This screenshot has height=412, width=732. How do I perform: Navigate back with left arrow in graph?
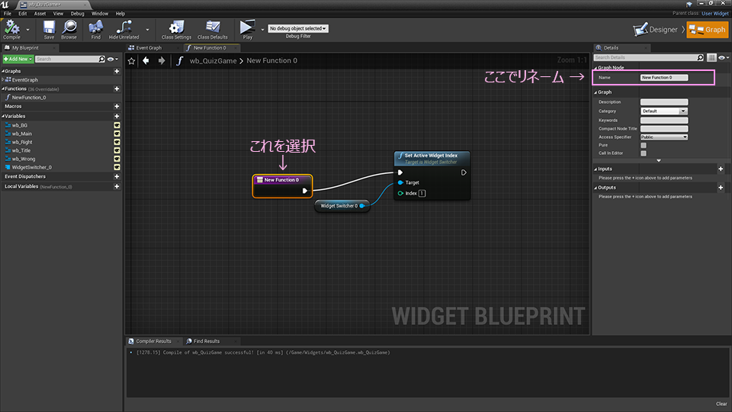click(x=146, y=61)
